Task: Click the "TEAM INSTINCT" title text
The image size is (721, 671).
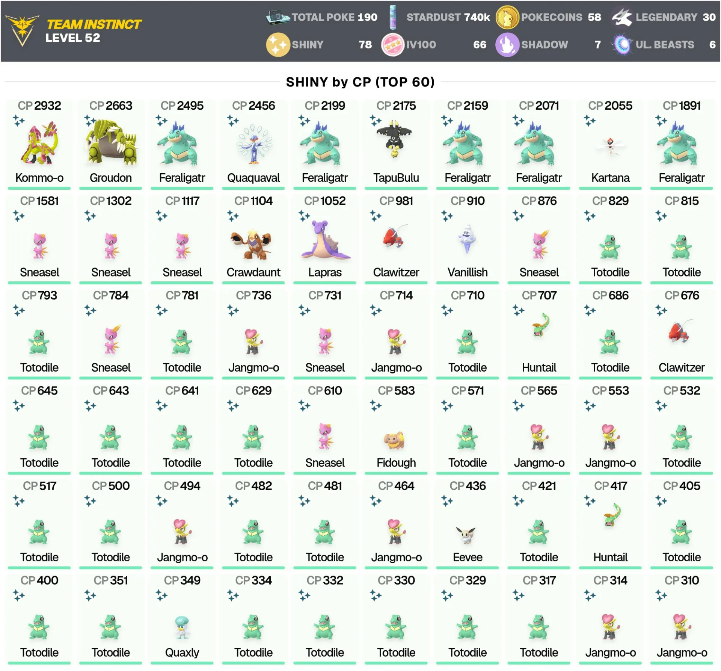Action: pyautogui.click(x=94, y=24)
